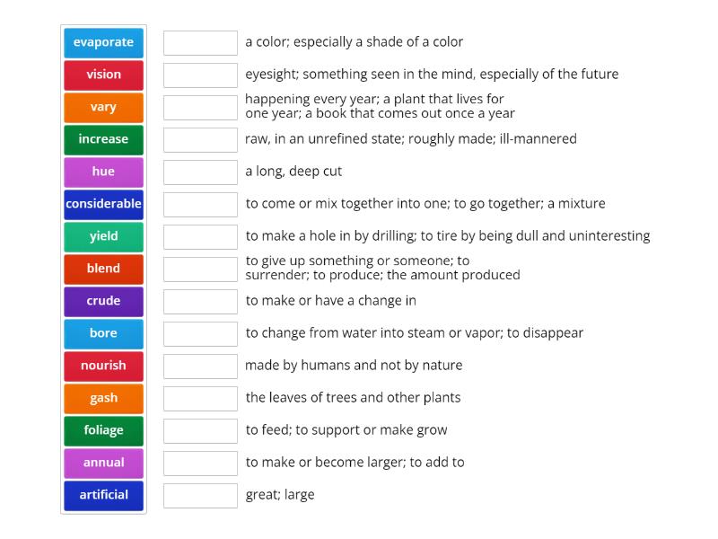Image resolution: width=718 pixels, height=539 pixels.
Task: Pick the purple "crude" word tile
Action: pos(103,301)
